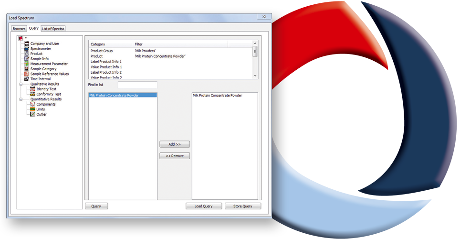Collapse the Quantitative Results tree node
This screenshot has width=460, height=239.
tap(21, 99)
